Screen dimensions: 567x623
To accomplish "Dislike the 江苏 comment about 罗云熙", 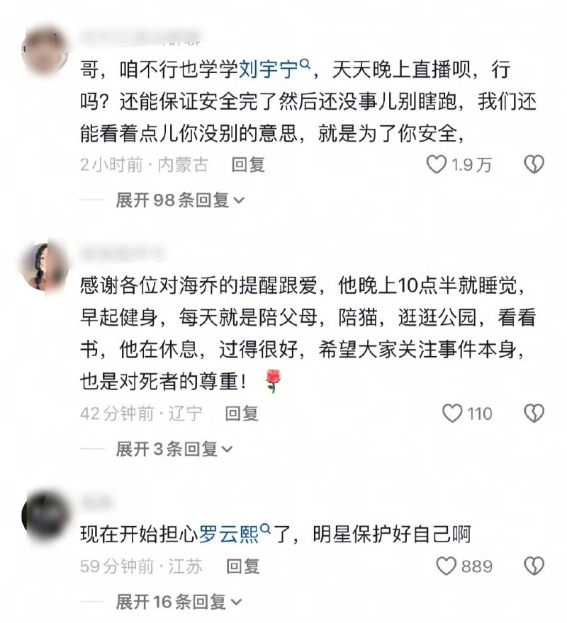I will point(534,566).
